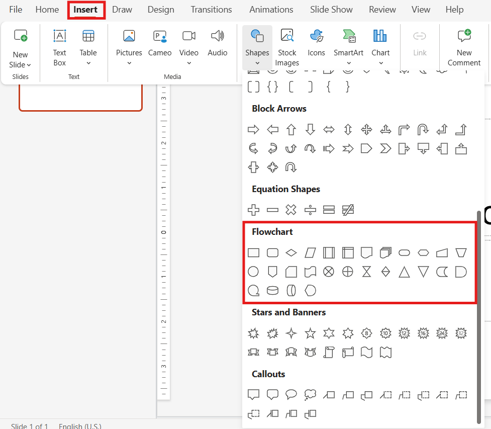This screenshot has height=429, width=491.
Task: Switch to the View tab
Action: [x=421, y=10]
